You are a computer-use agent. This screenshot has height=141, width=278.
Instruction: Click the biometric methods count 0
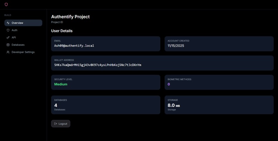(169, 84)
